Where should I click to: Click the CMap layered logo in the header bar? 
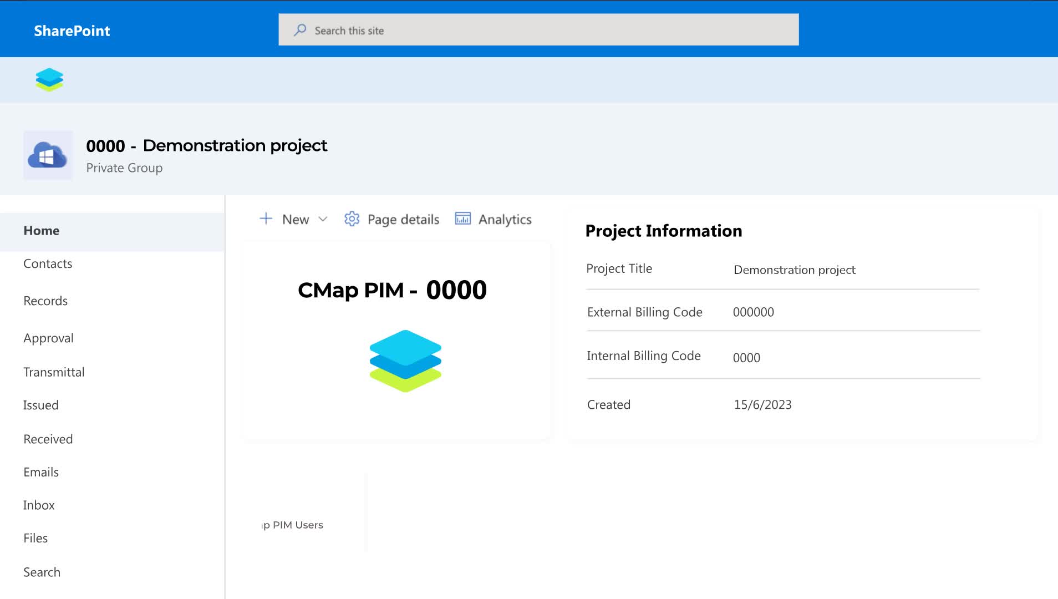pyautogui.click(x=49, y=79)
